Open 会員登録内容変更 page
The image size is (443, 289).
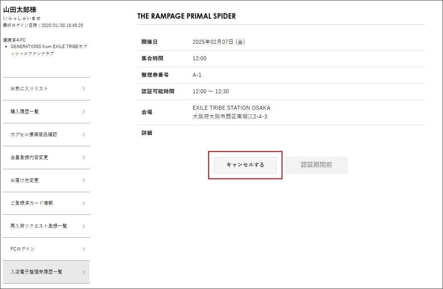click(x=46, y=157)
